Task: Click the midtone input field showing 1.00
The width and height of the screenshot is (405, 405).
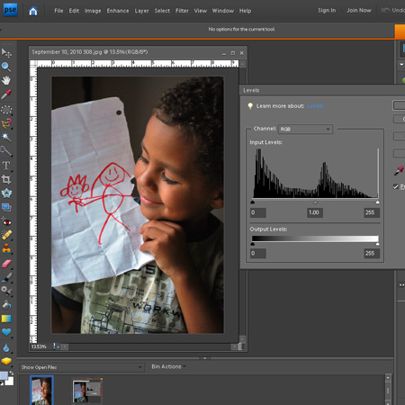Action: pos(315,212)
